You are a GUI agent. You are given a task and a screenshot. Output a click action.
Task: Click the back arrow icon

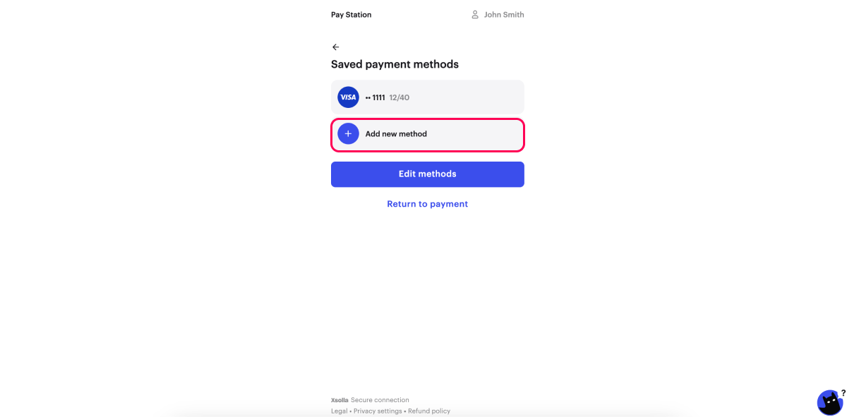(335, 47)
